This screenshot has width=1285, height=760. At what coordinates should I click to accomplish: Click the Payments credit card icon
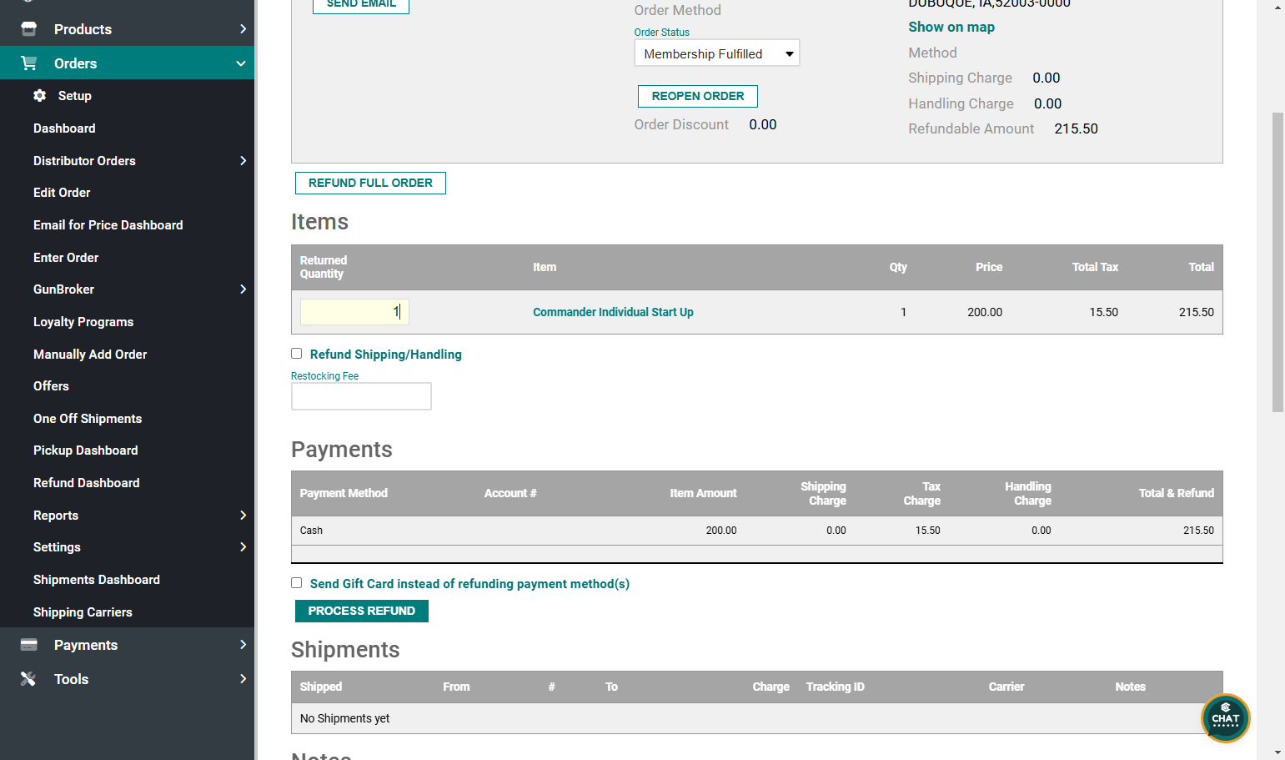click(x=28, y=645)
